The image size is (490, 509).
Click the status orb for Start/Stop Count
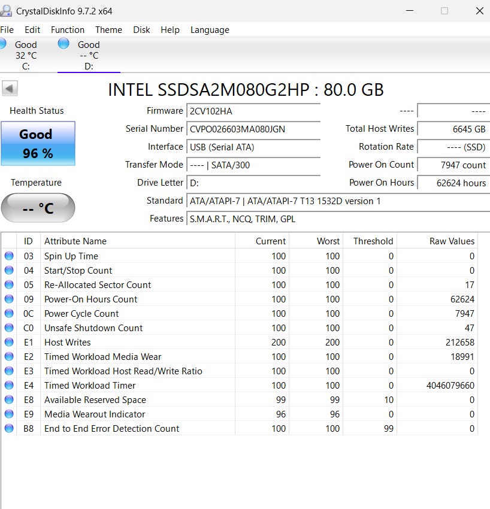[9, 270]
